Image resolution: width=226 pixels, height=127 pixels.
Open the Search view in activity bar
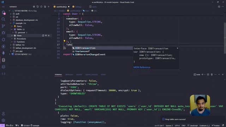point(3,19)
